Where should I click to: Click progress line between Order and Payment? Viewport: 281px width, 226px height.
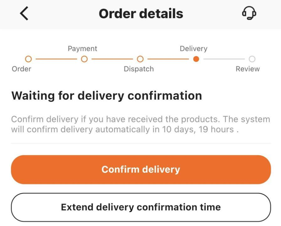(x=56, y=59)
